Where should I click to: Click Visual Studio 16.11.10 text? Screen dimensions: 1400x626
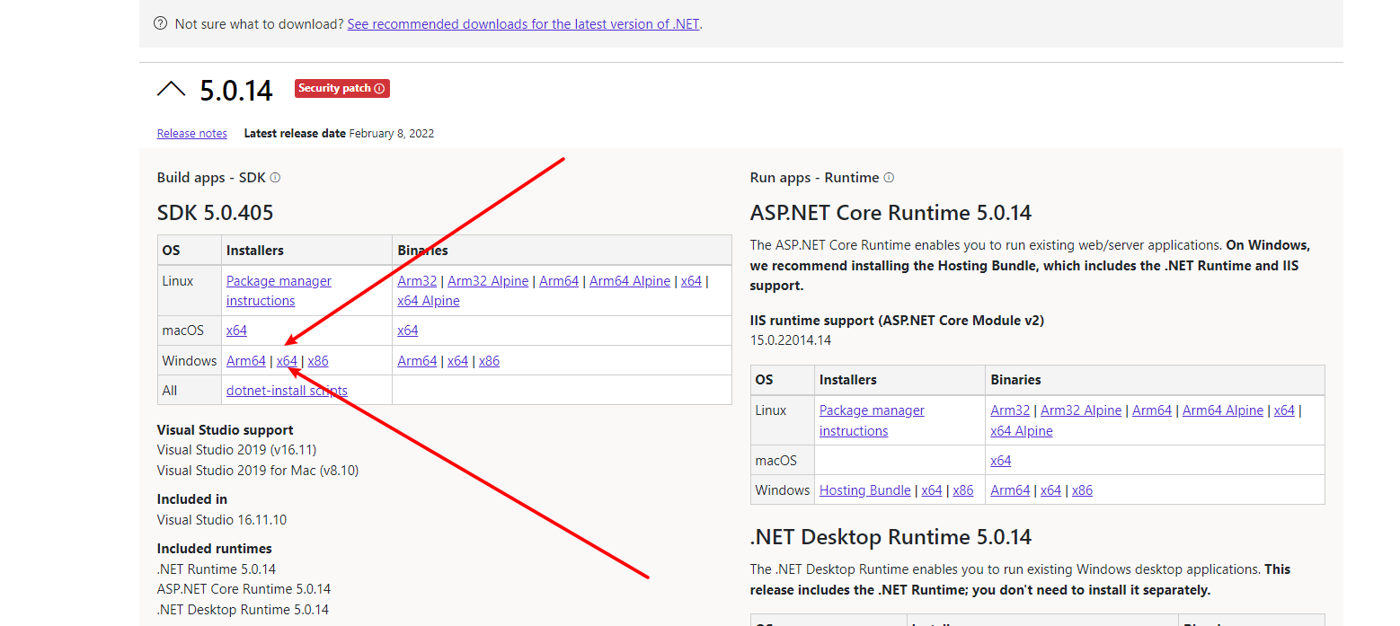click(x=222, y=520)
